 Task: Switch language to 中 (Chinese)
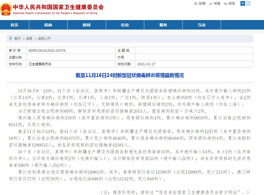tap(243, 3)
